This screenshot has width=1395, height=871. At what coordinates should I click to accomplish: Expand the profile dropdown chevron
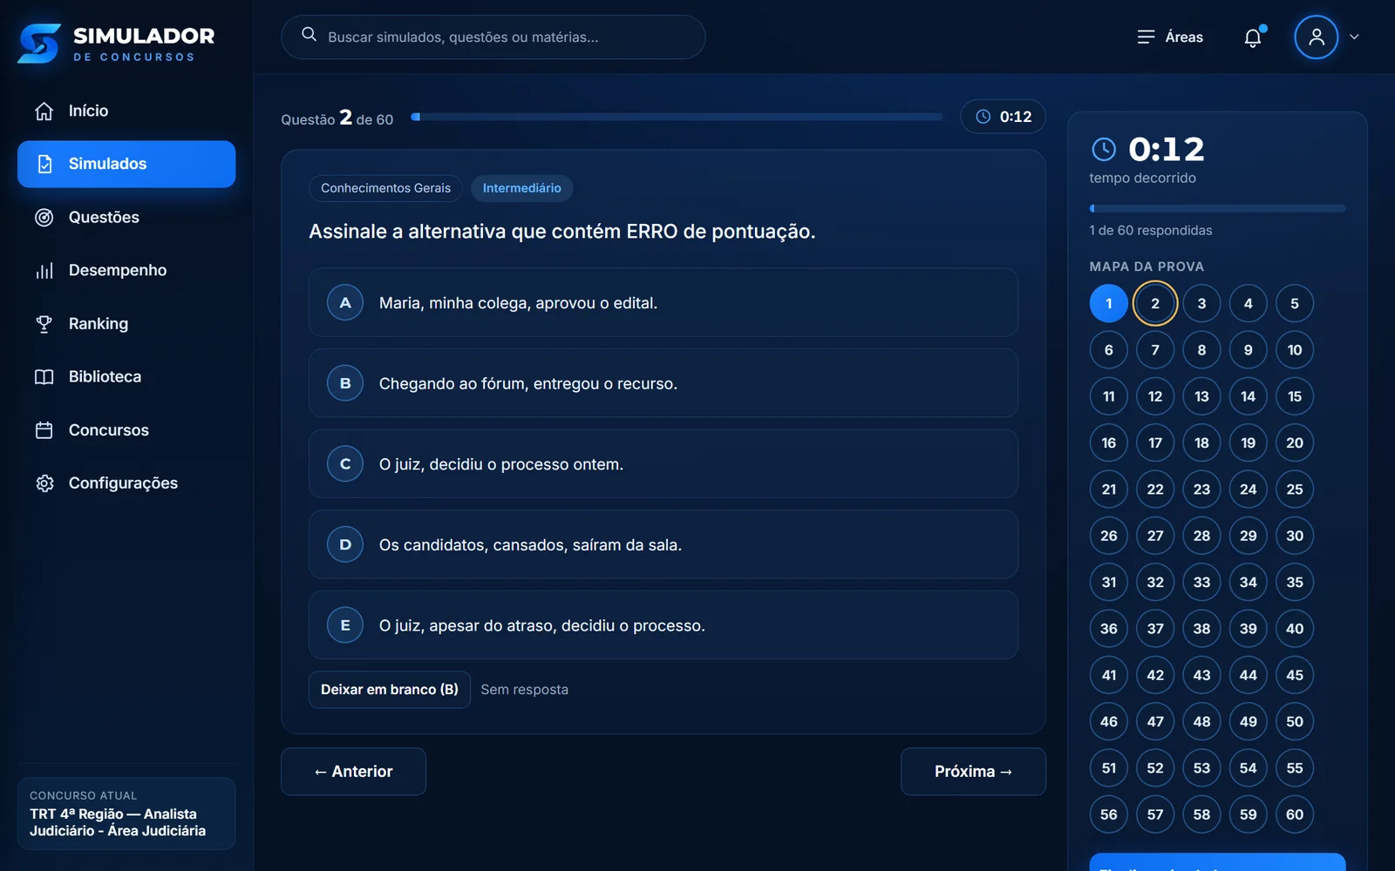pyautogui.click(x=1354, y=37)
